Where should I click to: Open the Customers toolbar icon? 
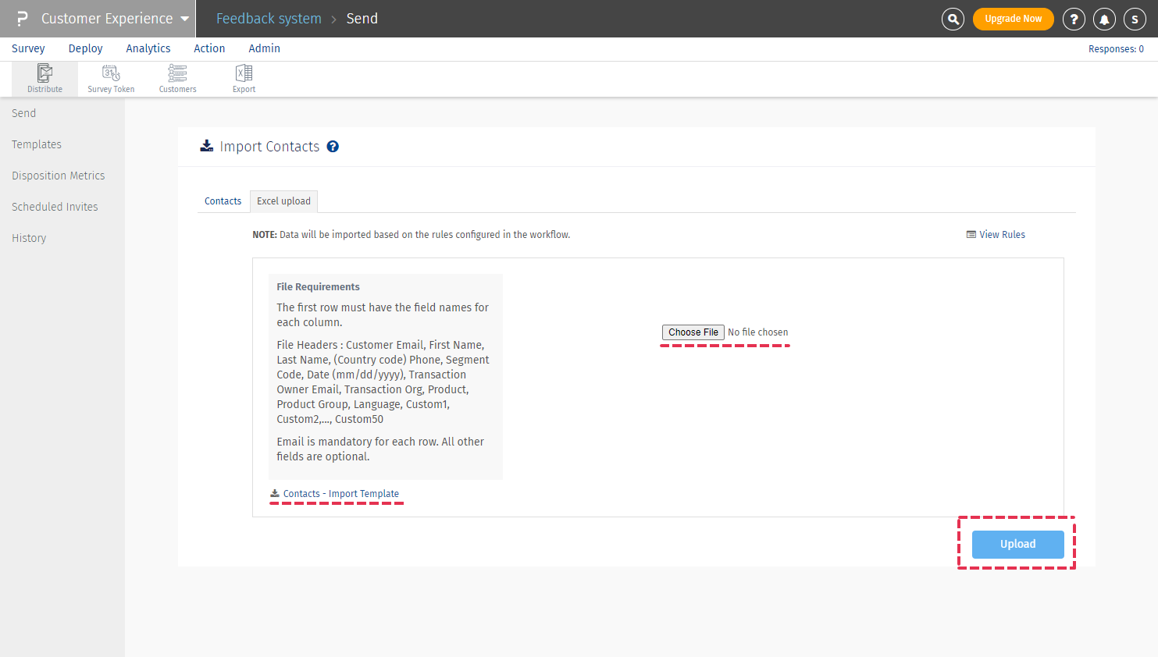(x=178, y=79)
